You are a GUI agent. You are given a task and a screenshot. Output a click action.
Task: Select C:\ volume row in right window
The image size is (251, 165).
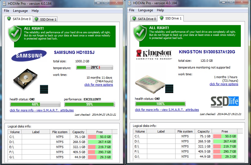pyautogui.click(x=185, y=137)
